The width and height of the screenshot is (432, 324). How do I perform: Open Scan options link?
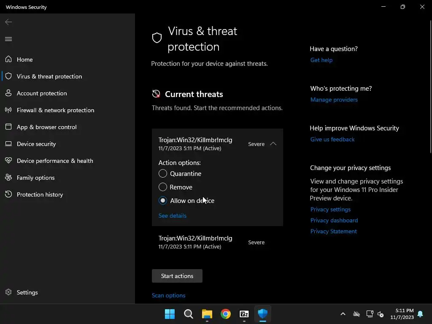click(168, 295)
